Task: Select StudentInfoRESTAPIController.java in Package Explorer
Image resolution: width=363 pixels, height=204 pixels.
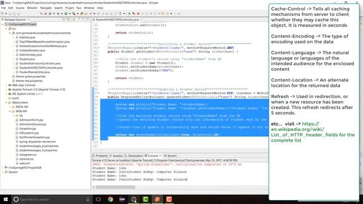Action: pyautogui.click(x=41, y=68)
